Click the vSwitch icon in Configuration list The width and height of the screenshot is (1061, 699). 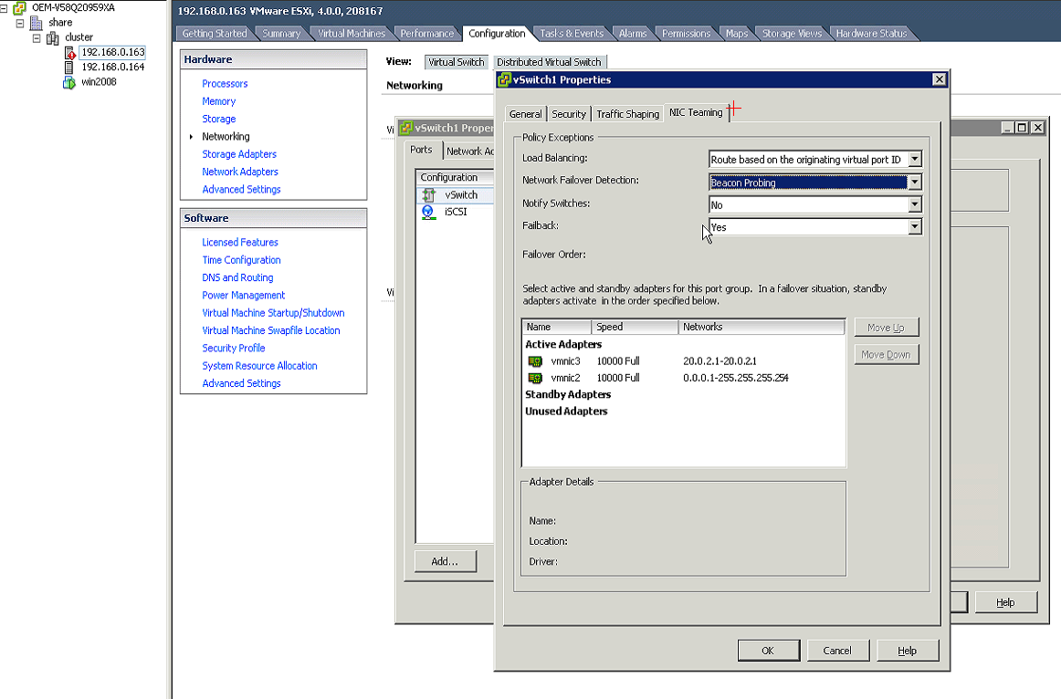tap(428, 194)
